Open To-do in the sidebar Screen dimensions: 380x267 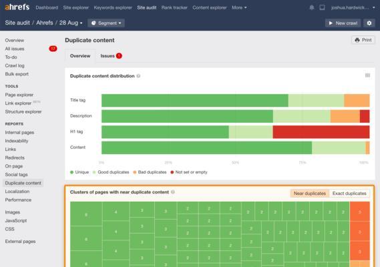tap(11, 57)
